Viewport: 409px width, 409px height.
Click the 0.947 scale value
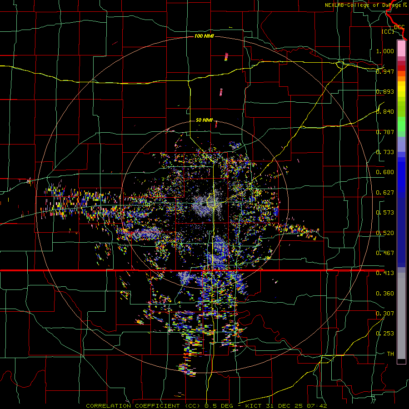click(x=385, y=71)
